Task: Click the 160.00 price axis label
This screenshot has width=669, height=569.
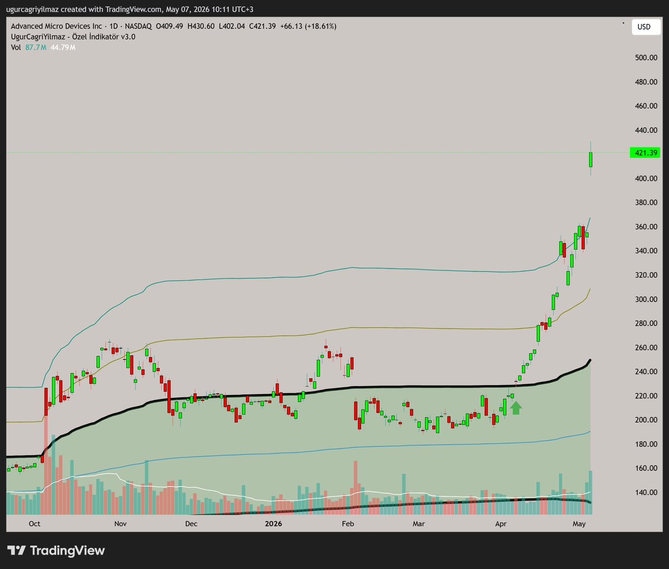Action: click(x=646, y=468)
